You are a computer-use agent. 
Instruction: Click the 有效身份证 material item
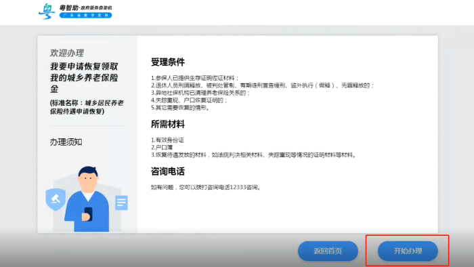coord(167,140)
